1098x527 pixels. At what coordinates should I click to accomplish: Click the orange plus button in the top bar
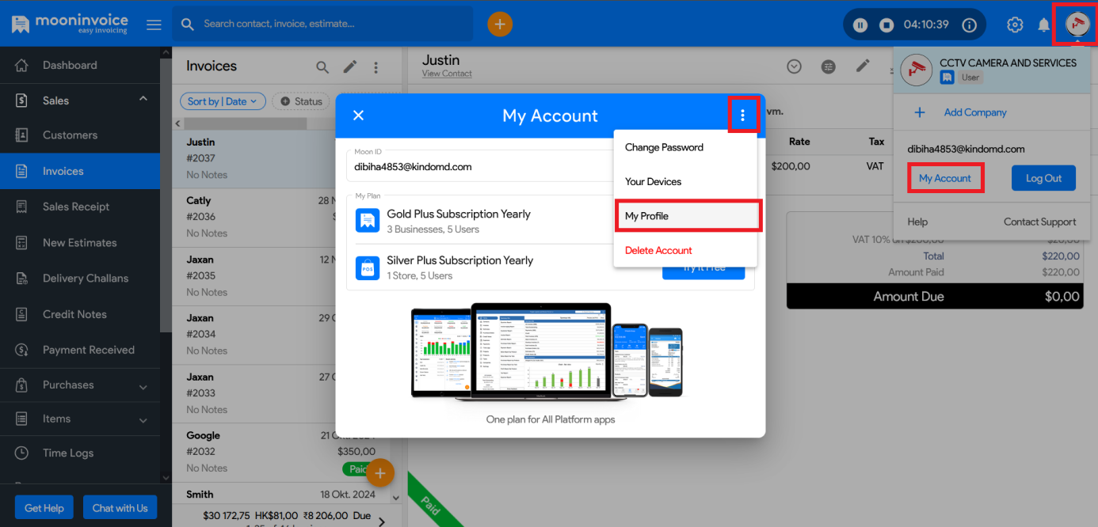coord(500,25)
